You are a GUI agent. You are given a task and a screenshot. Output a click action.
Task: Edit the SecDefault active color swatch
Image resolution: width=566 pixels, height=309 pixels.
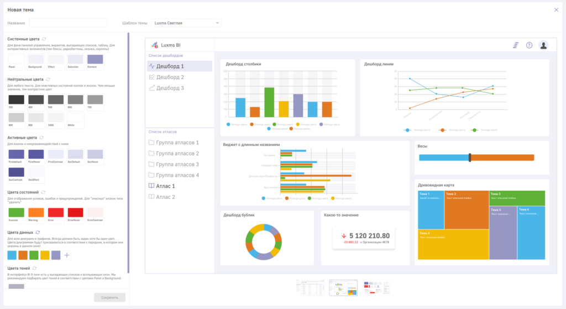(x=75, y=154)
